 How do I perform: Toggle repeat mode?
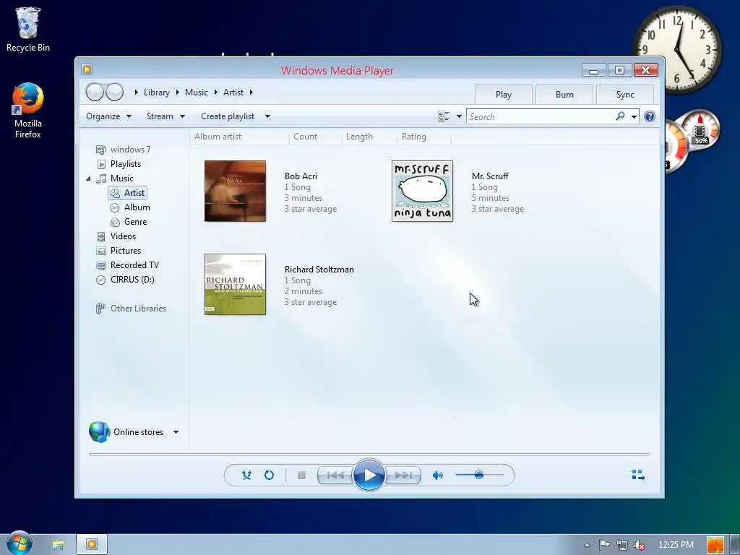(269, 476)
